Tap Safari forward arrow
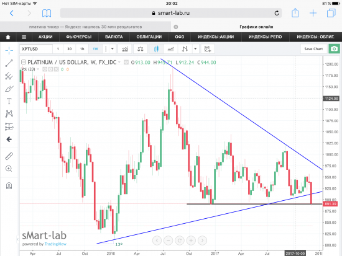Screen dimensions: 342x256 click(29, 13)
